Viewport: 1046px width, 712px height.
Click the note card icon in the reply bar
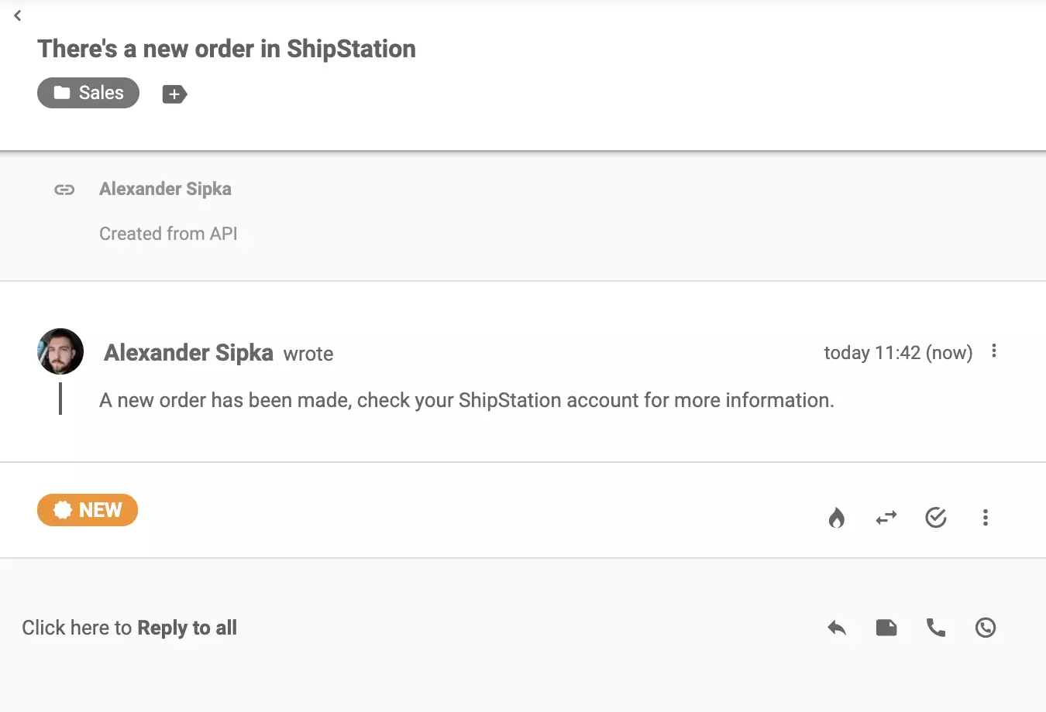click(x=886, y=628)
